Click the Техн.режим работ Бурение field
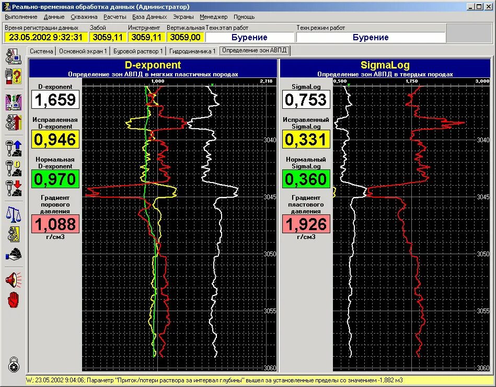 [x=371, y=37]
